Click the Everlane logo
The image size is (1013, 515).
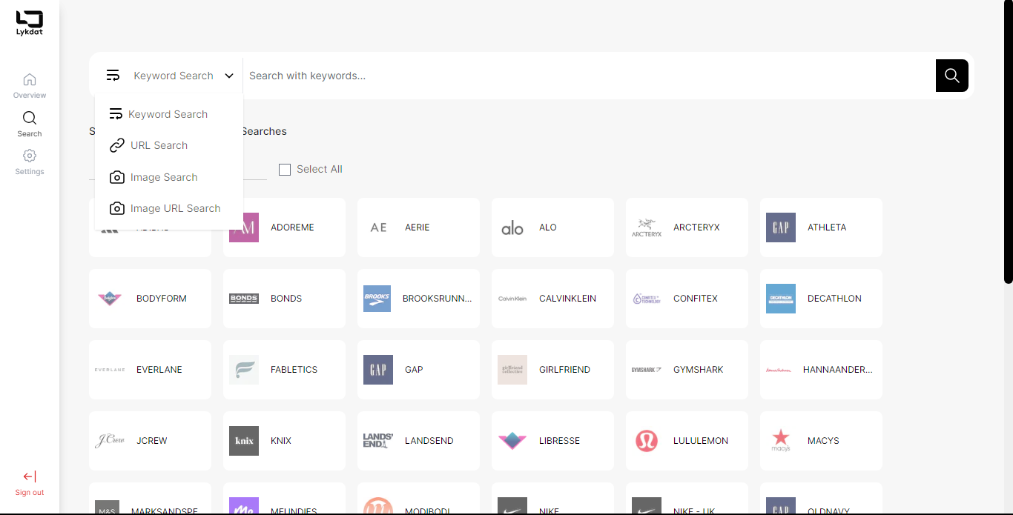point(110,370)
